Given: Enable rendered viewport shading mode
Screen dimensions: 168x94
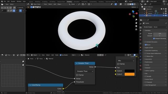Looking at the screenshot, I should click(135, 4).
